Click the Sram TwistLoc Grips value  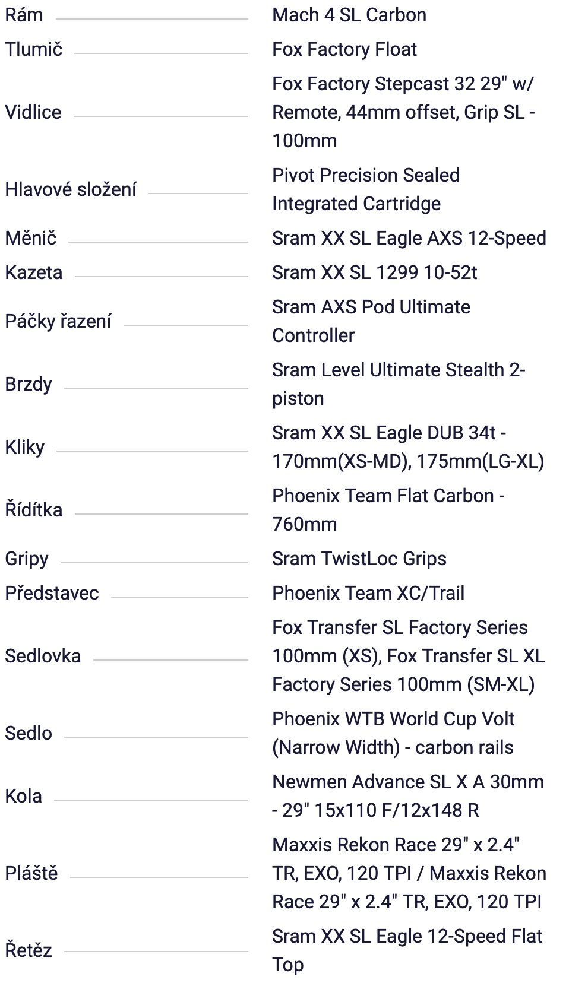(359, 559)
